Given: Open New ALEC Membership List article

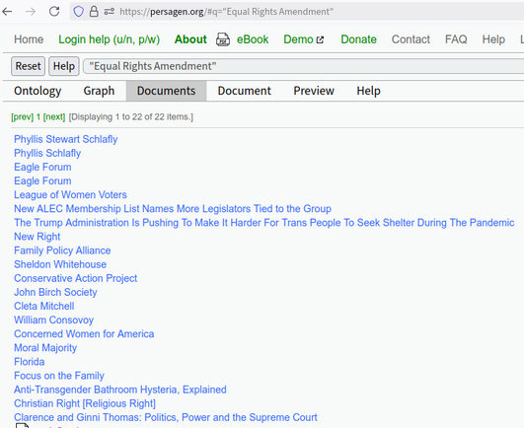Looking at the screenshot, I should 173,209.
